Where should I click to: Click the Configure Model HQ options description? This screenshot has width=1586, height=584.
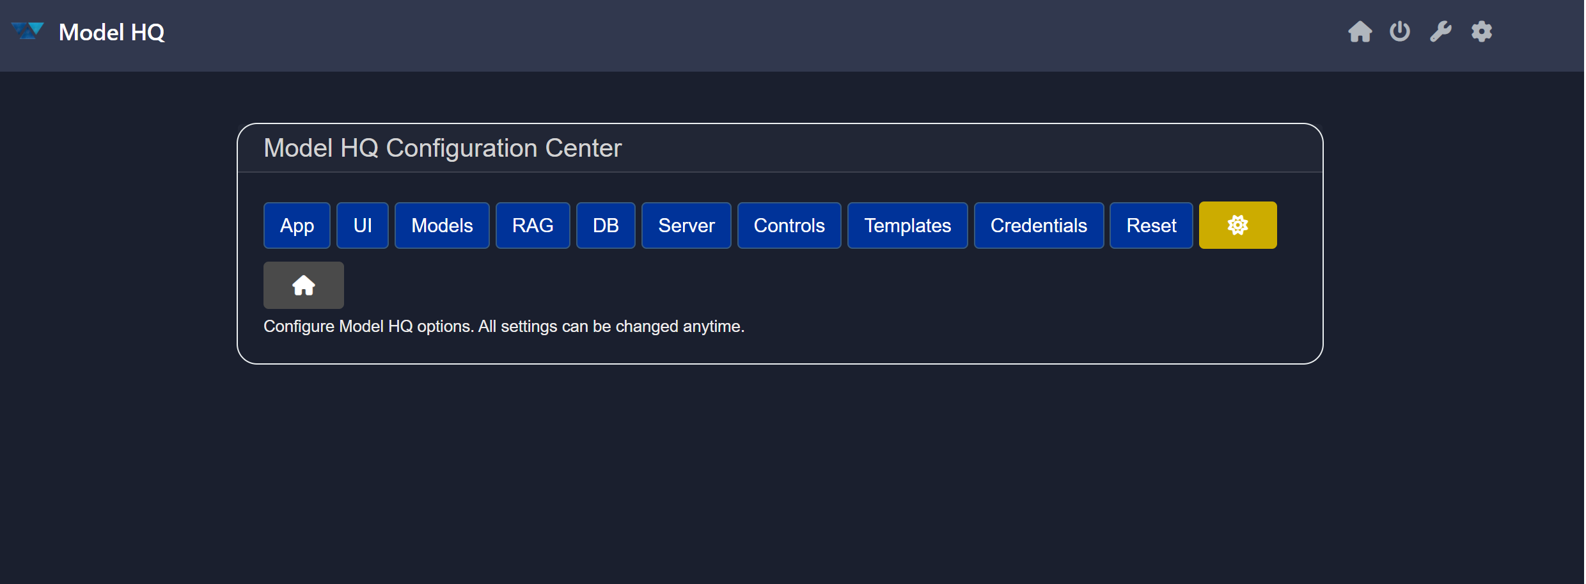(504, 326)
